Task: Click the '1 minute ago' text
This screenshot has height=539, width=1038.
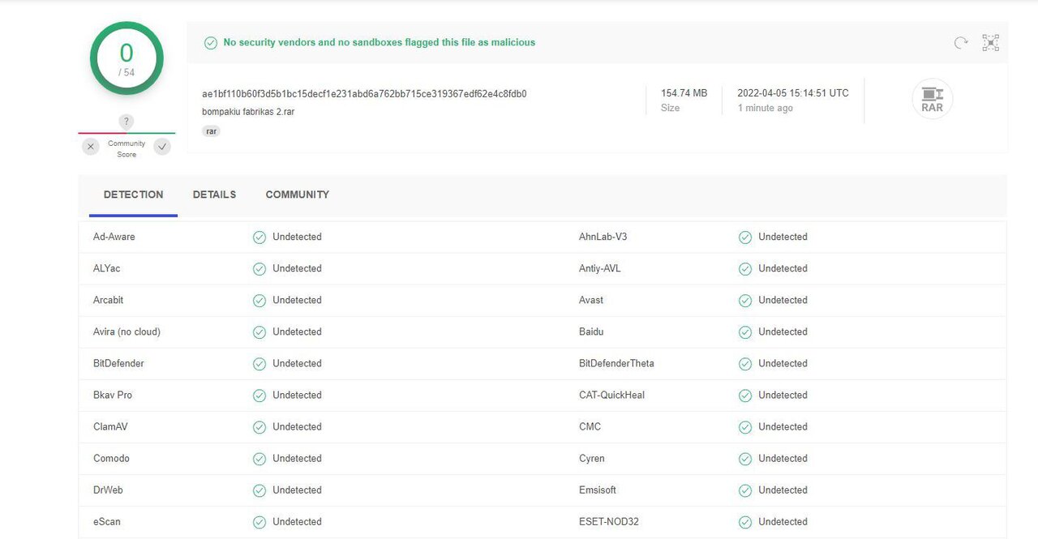Action: point(765,108)
